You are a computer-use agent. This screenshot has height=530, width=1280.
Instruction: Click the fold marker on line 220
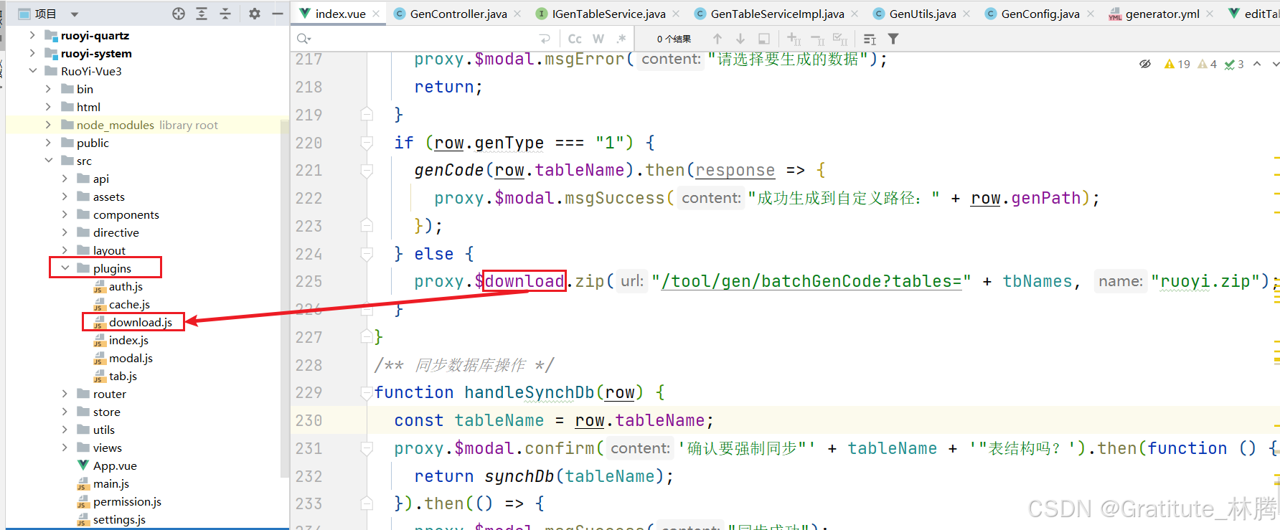tap(367, 143)
